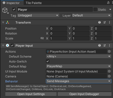Image resolution: width=113 pixels, height=98 pixels.
Task: Switch to the Tile Palette tab
Action: [x=34, y=3]
